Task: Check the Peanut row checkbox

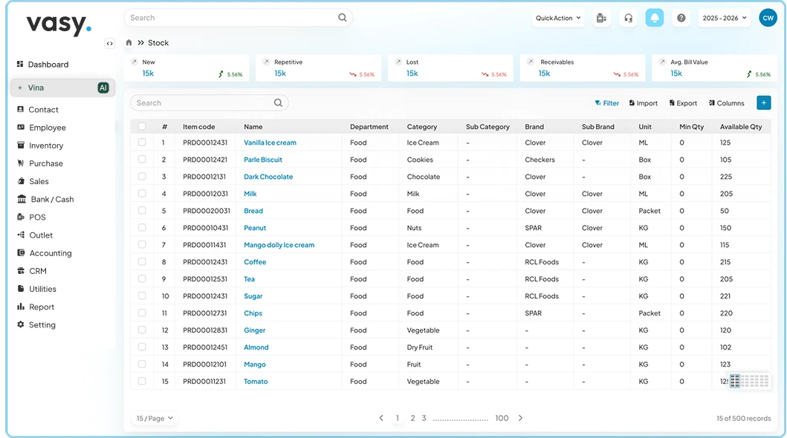Action: [142, 227]
